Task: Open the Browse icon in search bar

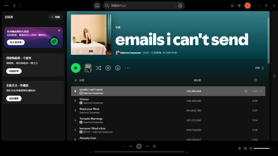Action: [x=180, y=6]
